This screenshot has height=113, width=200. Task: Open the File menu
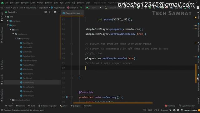[7, 3]
